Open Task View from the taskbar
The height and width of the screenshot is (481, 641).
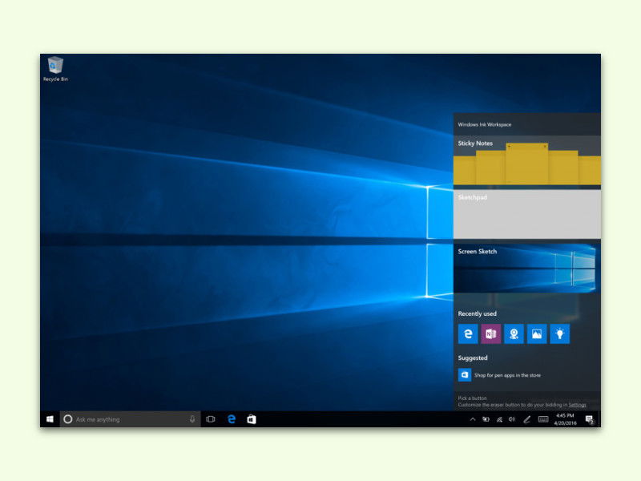click(211, 419)
